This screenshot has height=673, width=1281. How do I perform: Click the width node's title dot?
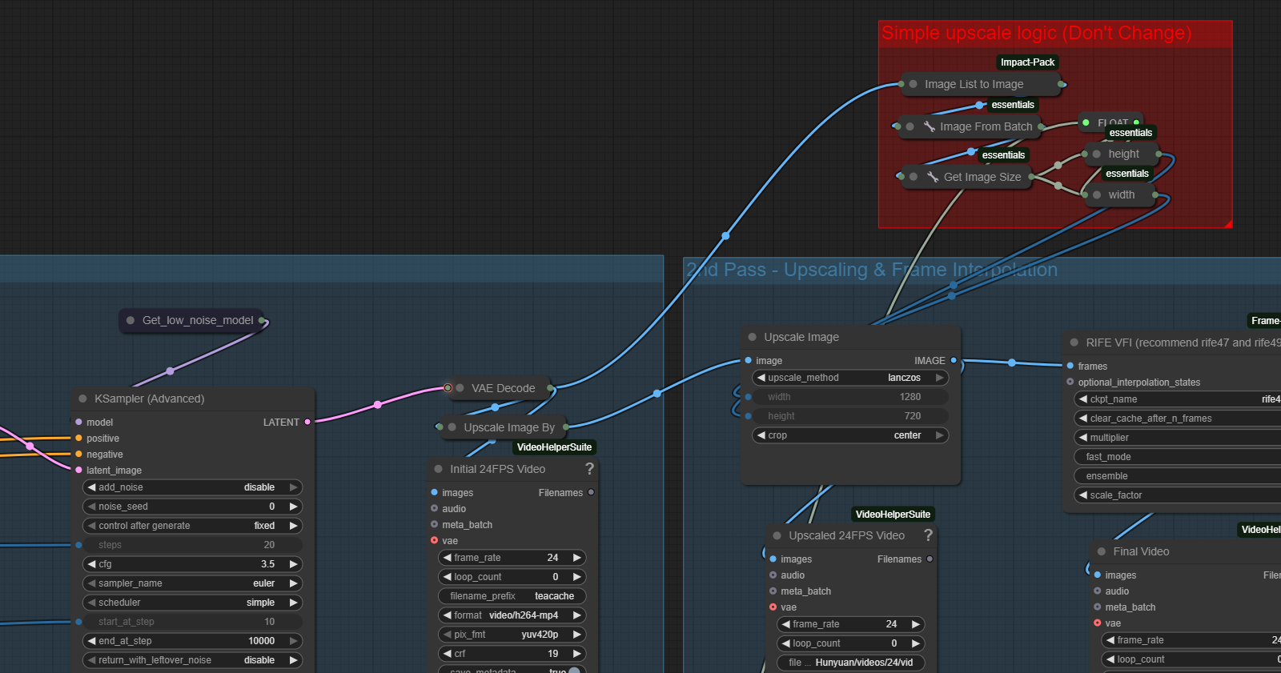pyautogui.click(x=1097, y=194)
